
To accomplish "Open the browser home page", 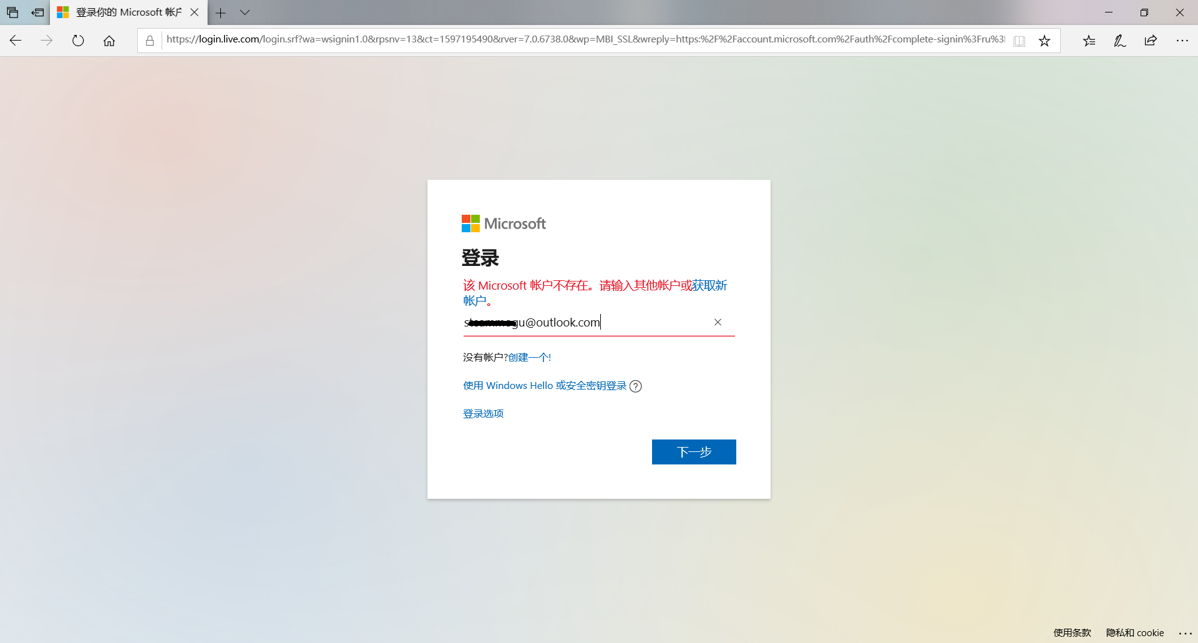I will coord(109,41).
